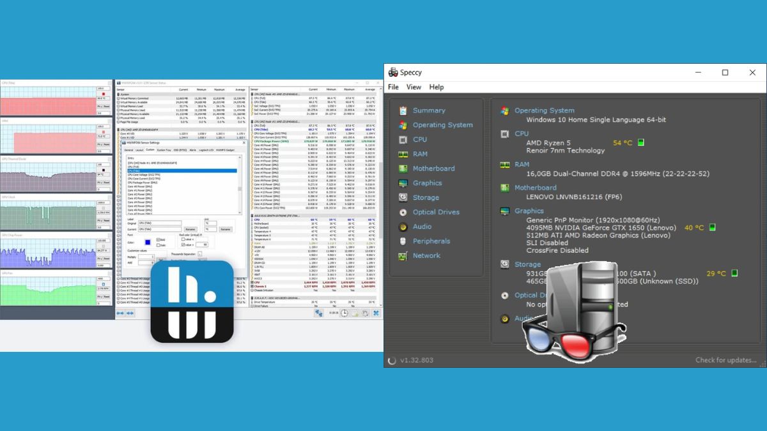Click the clock icon in HWiNFO bottom toolbar
Viewport: 767px width, 431px height.
[344, 313]
